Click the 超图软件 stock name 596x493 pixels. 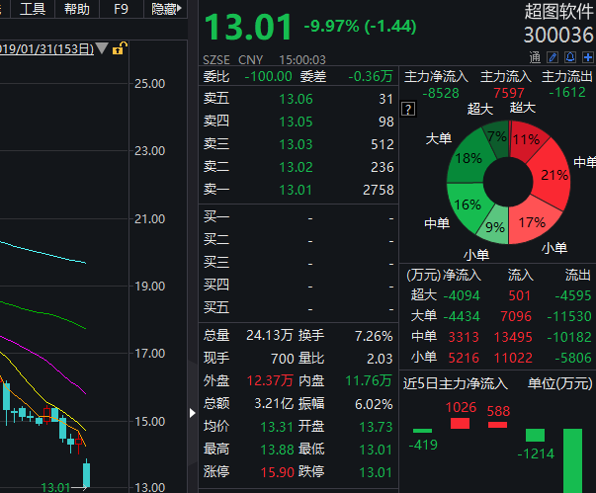point(558,12)
